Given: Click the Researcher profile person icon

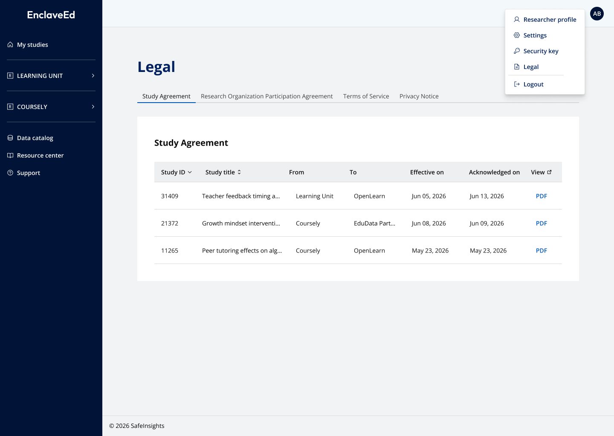Looking at the screenshot, I should 517,20.
